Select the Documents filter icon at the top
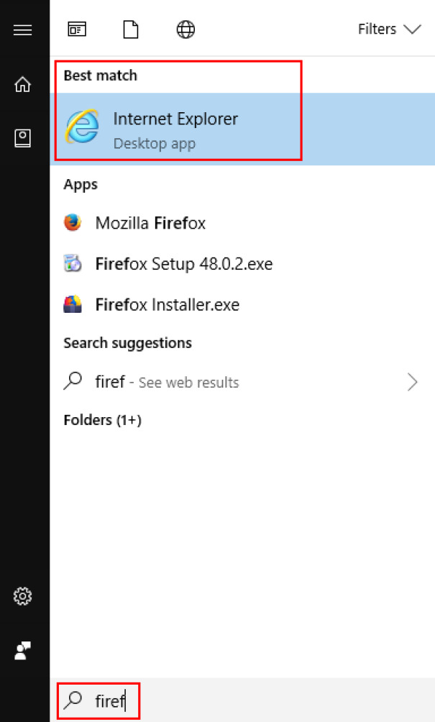435x722 pixels. [x=131, y=29]
